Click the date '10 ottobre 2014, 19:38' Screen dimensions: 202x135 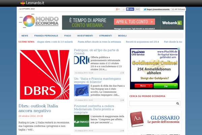(31, 116)
